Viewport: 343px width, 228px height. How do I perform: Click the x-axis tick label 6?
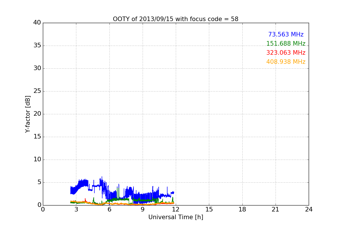tap(109, 209)
